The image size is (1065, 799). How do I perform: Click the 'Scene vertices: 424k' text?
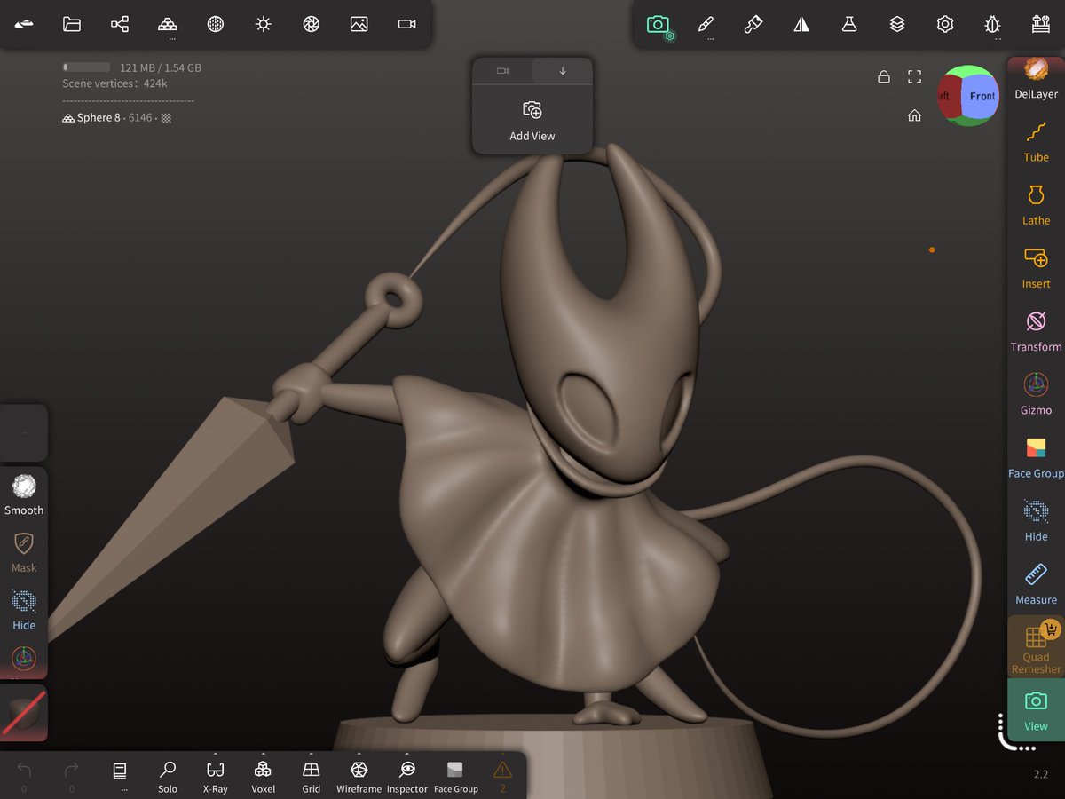tap(114, 83)
